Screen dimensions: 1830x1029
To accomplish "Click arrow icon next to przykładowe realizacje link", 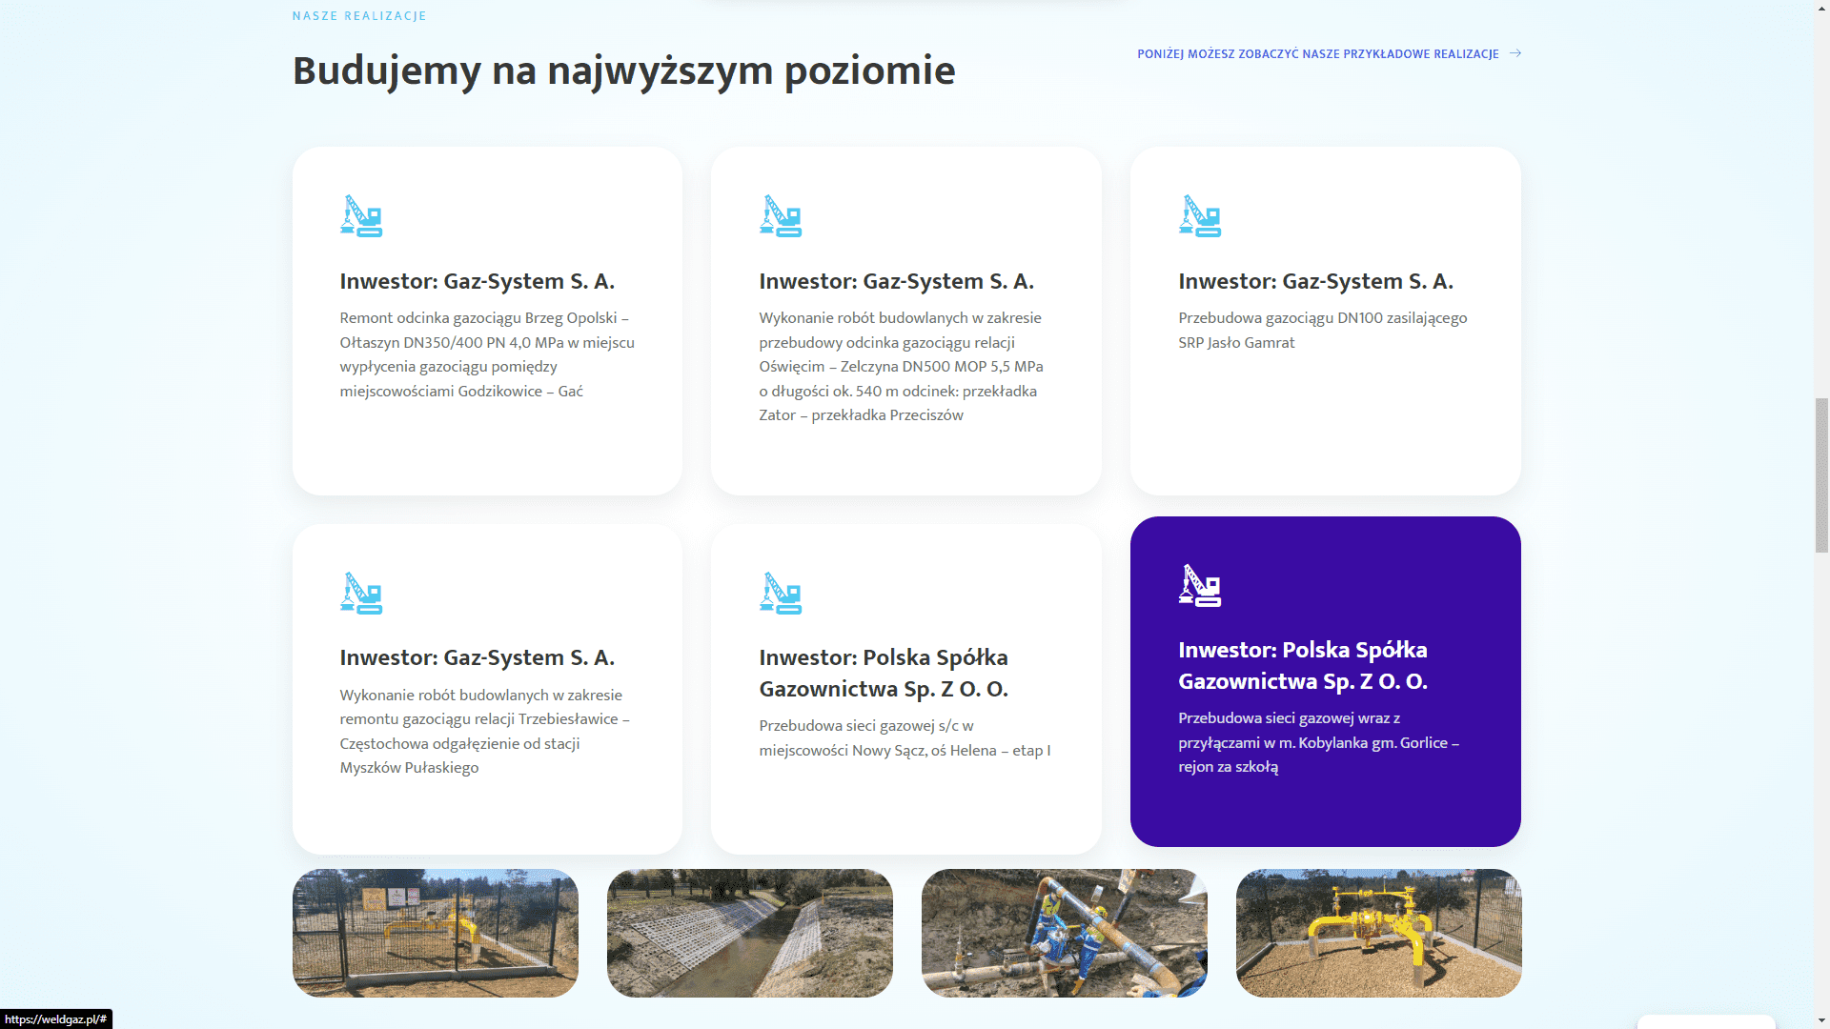I will (1515, 53).
